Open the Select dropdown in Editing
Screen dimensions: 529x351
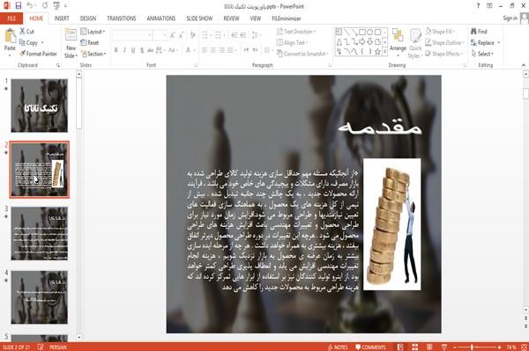coord(482,54)
